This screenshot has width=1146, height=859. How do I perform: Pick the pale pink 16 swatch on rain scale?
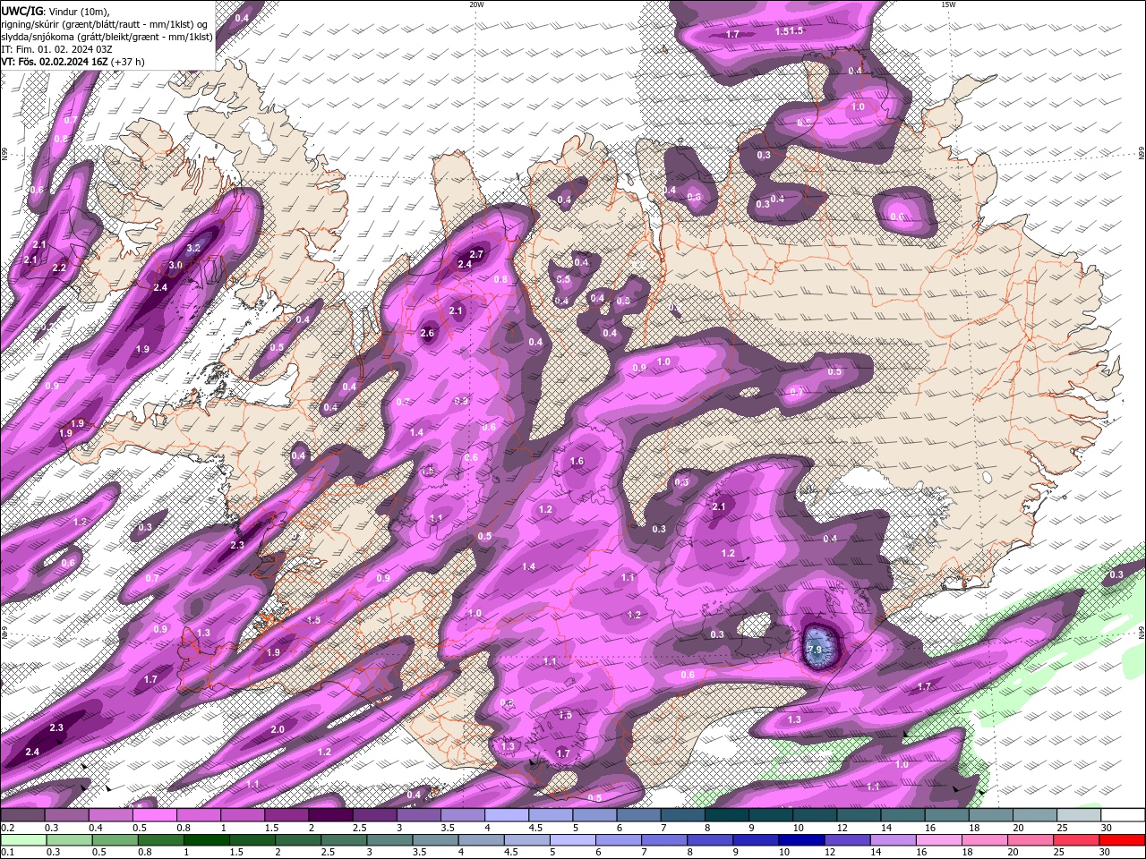click(937, 840)
